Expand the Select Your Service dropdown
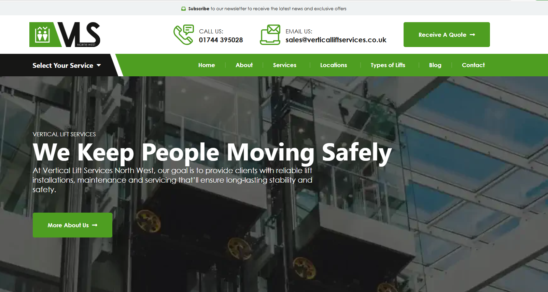The width and height of the screenshot is (548, 292). tap(67, 65)
